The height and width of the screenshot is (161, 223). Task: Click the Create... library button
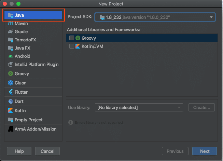(201, 107)
